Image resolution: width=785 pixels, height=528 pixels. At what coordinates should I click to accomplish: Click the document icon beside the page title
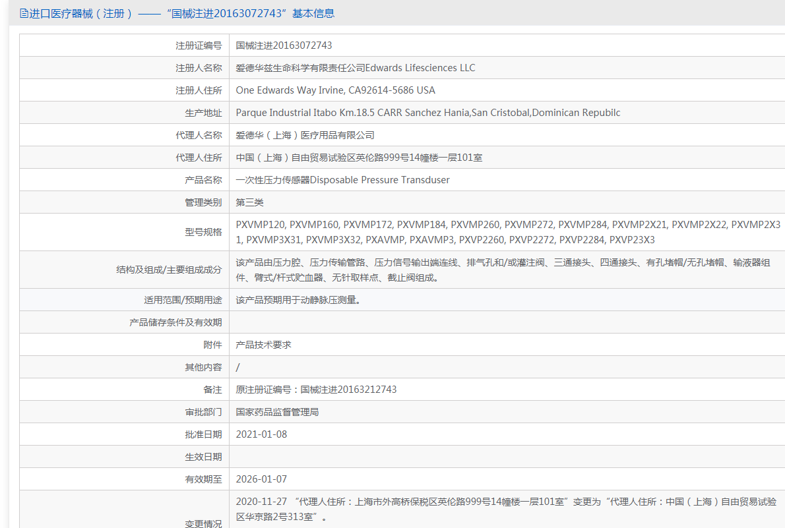(x=24, y=13)
